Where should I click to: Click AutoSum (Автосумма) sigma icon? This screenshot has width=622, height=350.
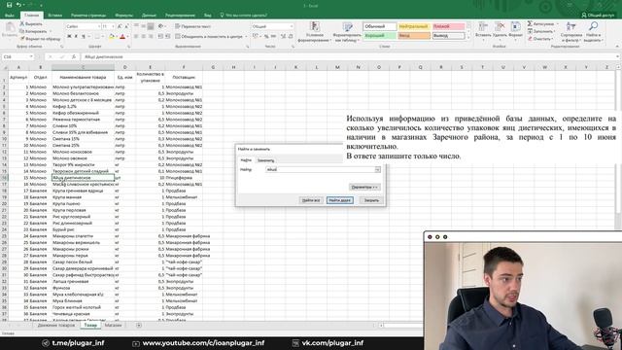pyautogui.click(x=530, y=23)
